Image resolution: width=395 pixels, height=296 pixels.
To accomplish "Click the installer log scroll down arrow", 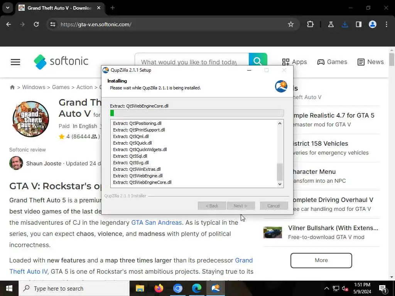I will point(280,184).
